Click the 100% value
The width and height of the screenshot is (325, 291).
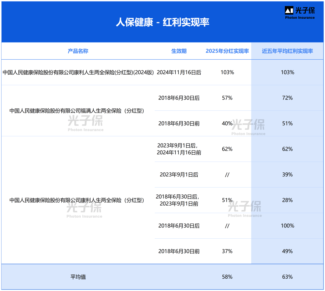click(287, 226)
